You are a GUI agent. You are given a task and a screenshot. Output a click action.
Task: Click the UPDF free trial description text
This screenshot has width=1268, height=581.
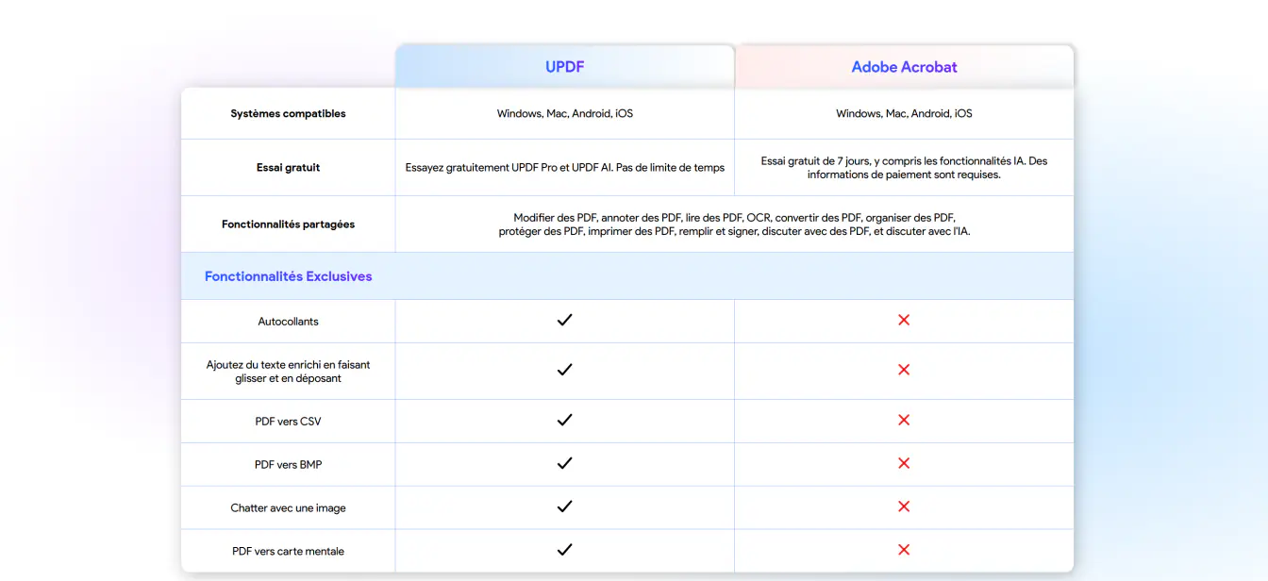click(565, 168)
